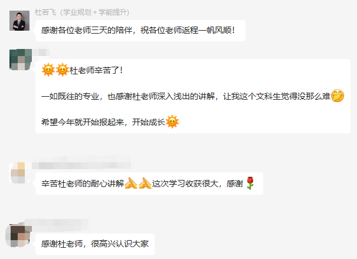The height and width of the screenshot is (259, 357).
Task: Click sender name 杜若飞 (学业规划+学能提升)
Action: (x=82, y=12)
